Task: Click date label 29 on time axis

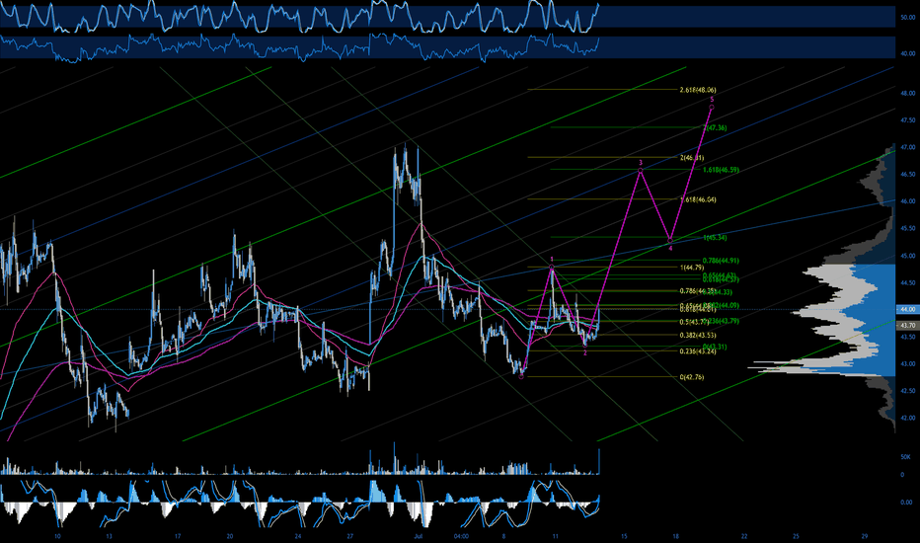Action: click(865, 536)
